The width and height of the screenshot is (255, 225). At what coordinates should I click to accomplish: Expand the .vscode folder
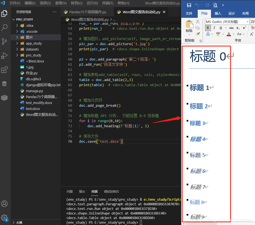coord(17,31)
